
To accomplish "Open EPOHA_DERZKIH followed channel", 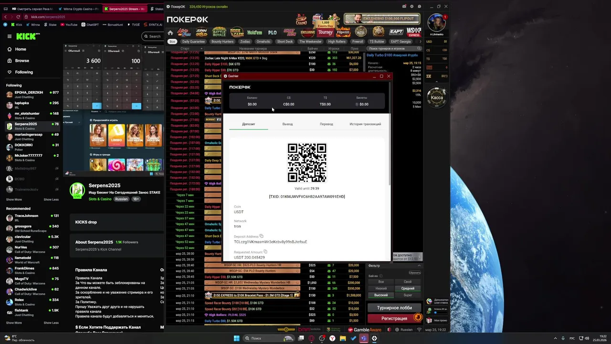I will [x=32, y=94].
